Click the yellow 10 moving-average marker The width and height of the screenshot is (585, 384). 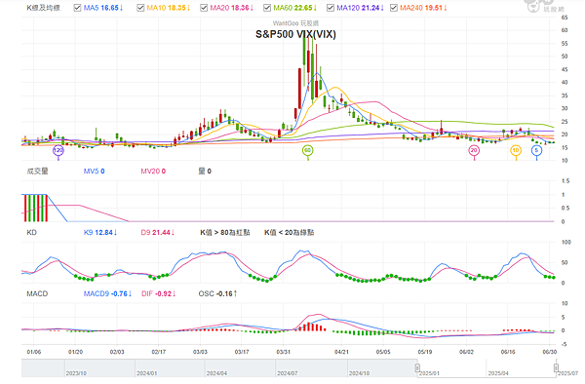[x=516, y=151]
